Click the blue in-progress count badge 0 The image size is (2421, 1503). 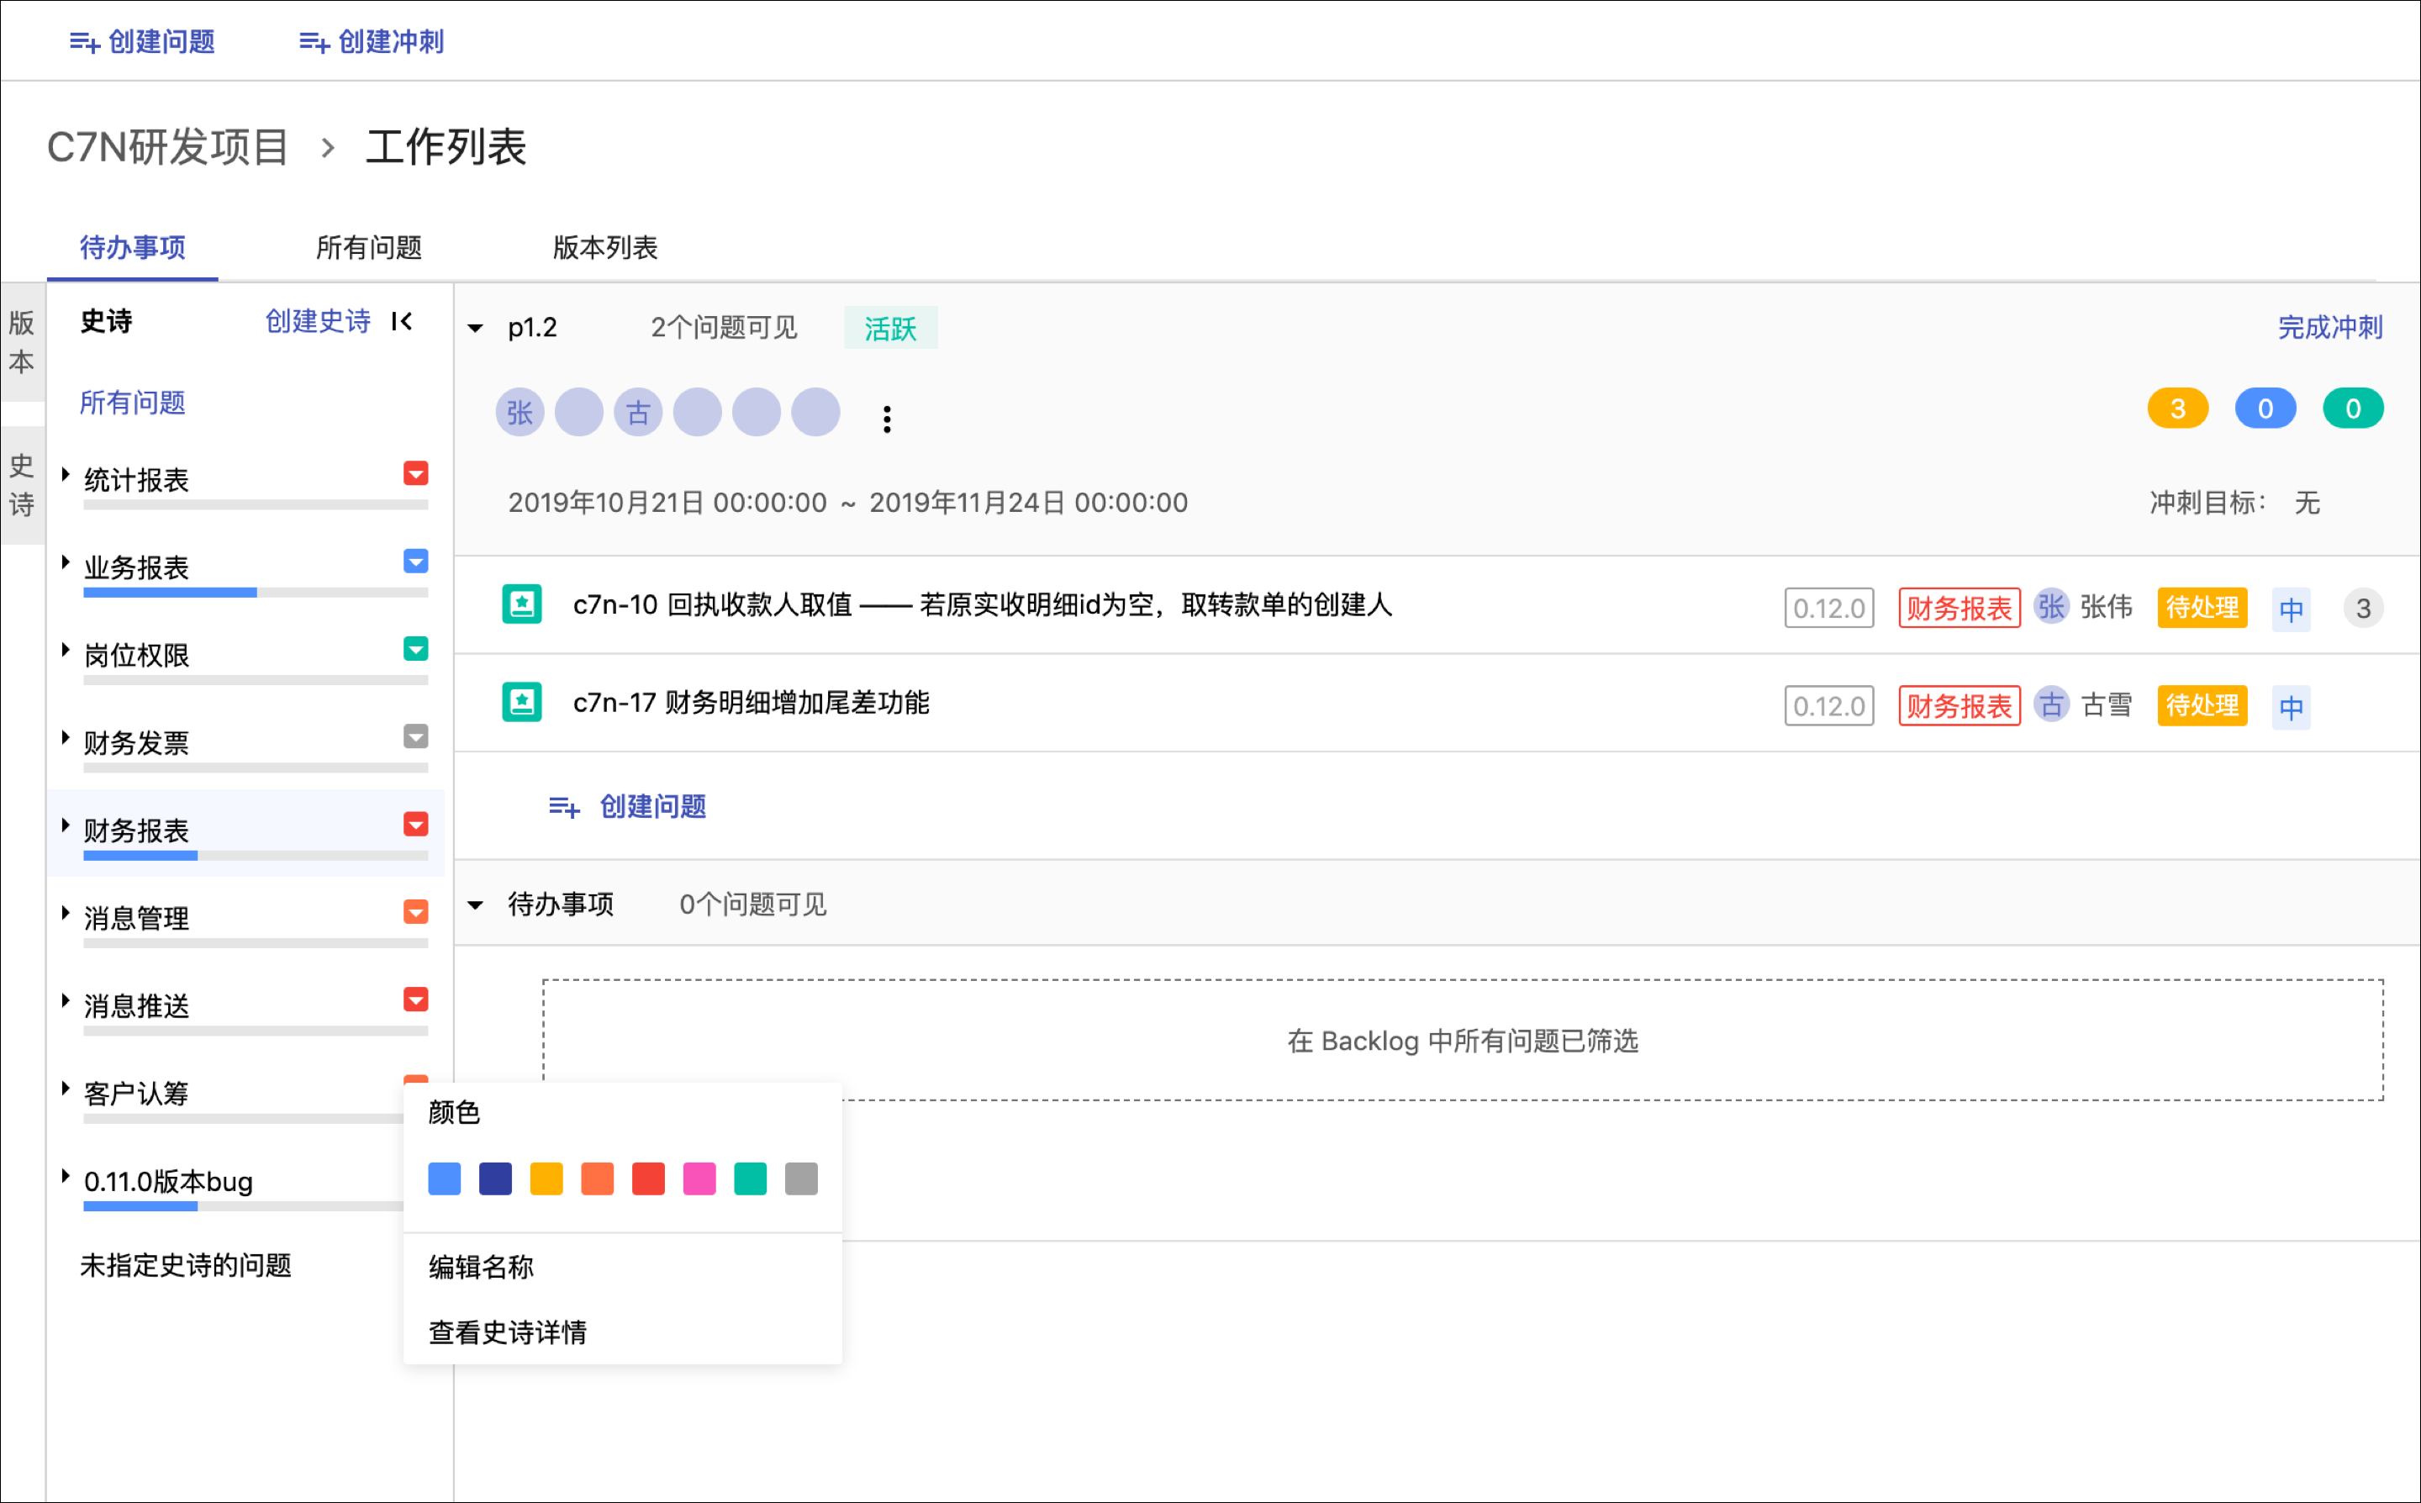coord(2265,409)
